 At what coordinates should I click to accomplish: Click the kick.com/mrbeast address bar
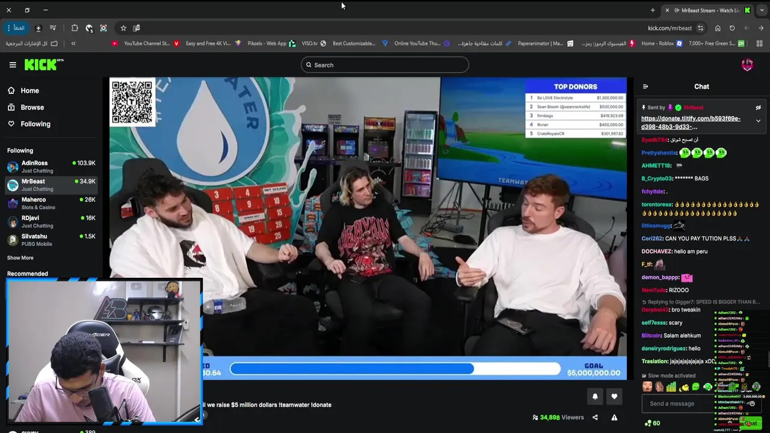[670, 28]
